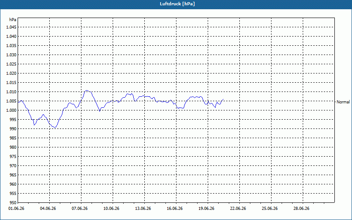Viewport: 352px width, 220px height.
Task: Select the 960 axis value
Action: [x=14, y=184]
